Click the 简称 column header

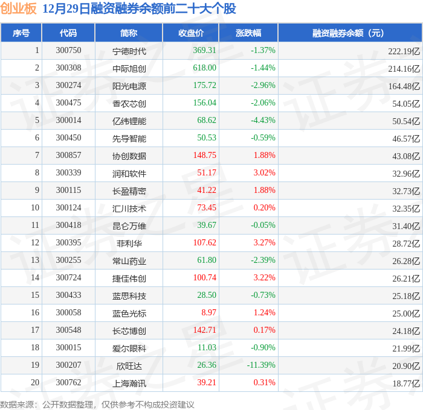(x=129, y=33)
